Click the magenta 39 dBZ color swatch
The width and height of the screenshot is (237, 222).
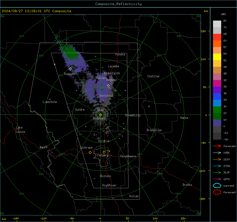click(x=217, y=83)
